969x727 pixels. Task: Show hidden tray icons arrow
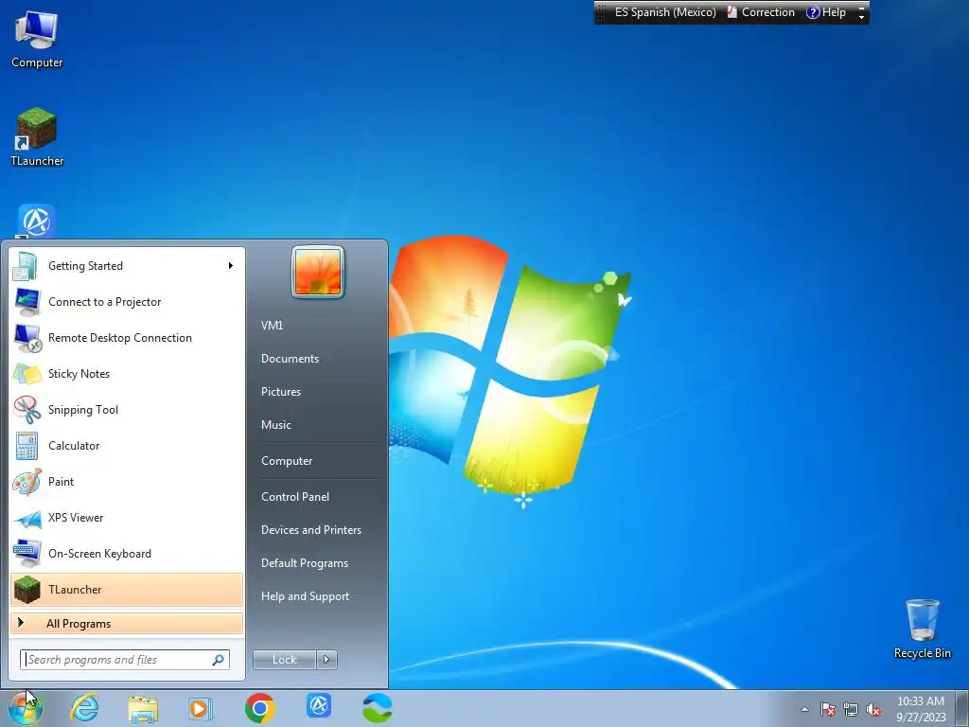[x=804, y=710]
